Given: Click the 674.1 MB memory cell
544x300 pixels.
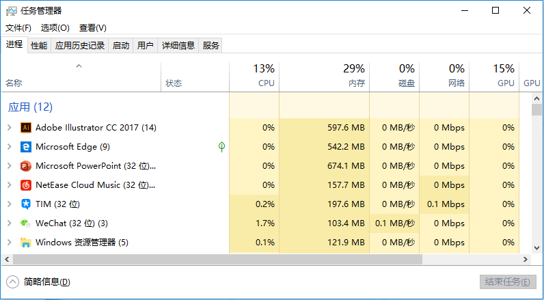Looking at the screenshot, I should 325,166.
